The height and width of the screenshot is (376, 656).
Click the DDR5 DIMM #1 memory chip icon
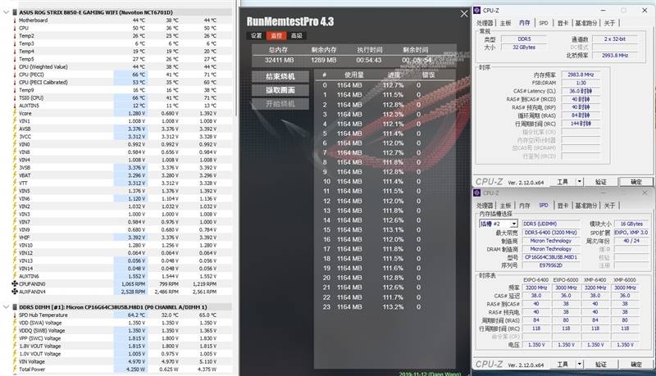(15, 307)
